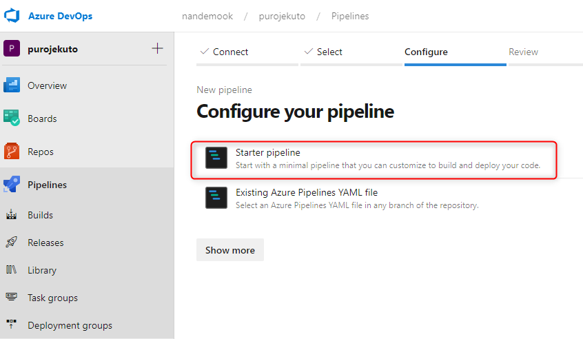The height and width of the screenshot is (339, 583).
Task: Click the YAML file option description text
Action: (x=357, y=205)
